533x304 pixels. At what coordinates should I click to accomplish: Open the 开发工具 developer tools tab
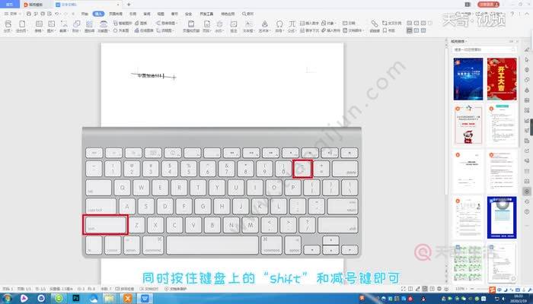pos(206,14)
